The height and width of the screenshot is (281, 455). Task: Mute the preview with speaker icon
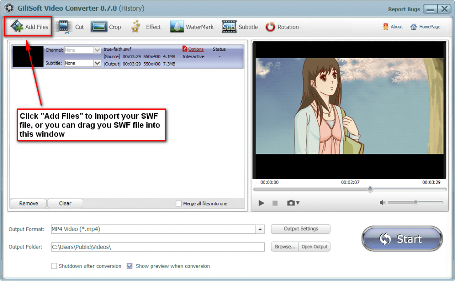[383, 202]
